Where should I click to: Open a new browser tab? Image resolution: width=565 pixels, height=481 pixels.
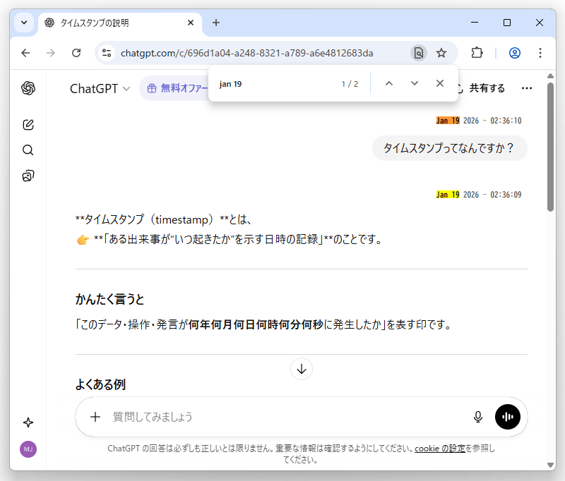tap(216, 23)
